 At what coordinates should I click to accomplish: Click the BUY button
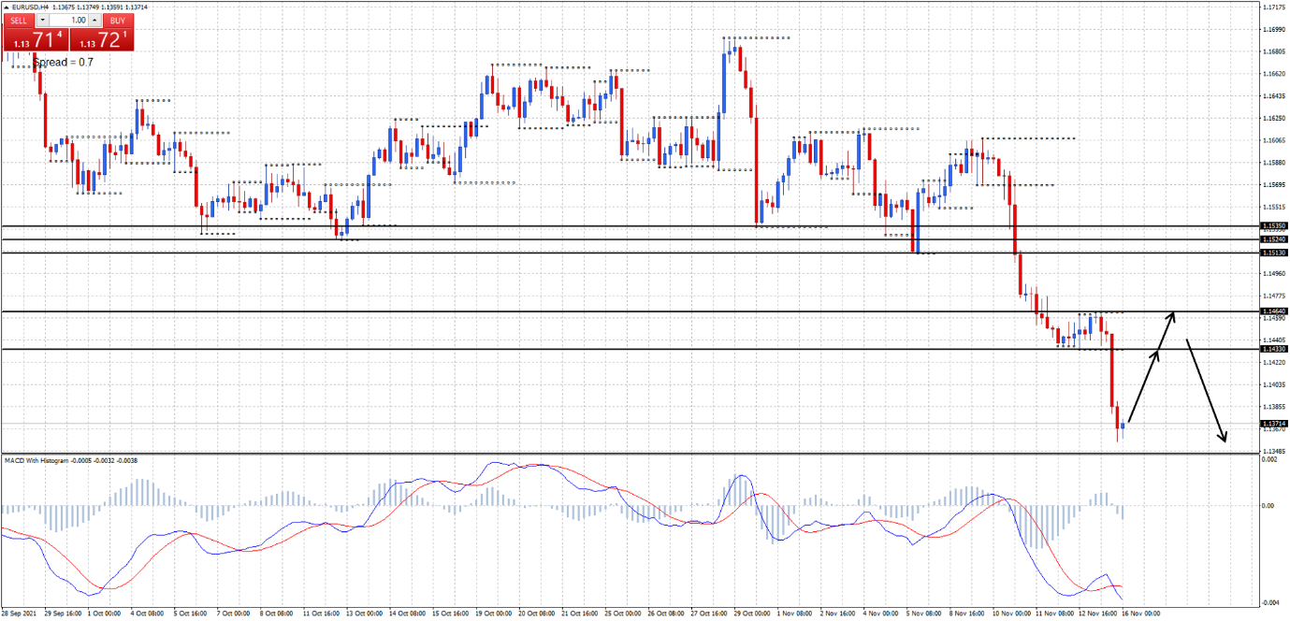[116, 20]
